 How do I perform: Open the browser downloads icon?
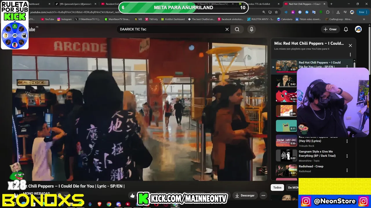click(x=338, y=12)
